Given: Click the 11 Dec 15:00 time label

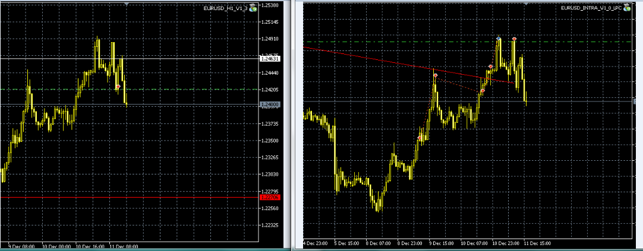Looking at the screenshot, I should click(x=538, y=243).
